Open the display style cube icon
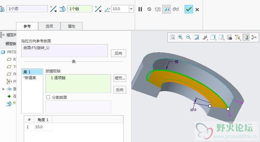Image resolution: width=260 pixels, height=142 pixels. (x=213, y=37)
